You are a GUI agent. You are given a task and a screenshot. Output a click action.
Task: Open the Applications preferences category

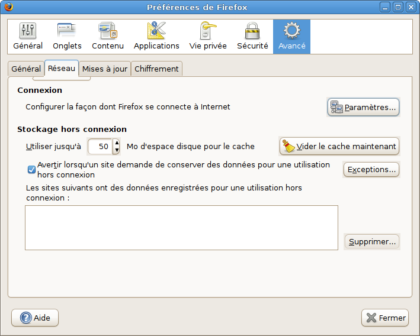click(x=156, y=37)
